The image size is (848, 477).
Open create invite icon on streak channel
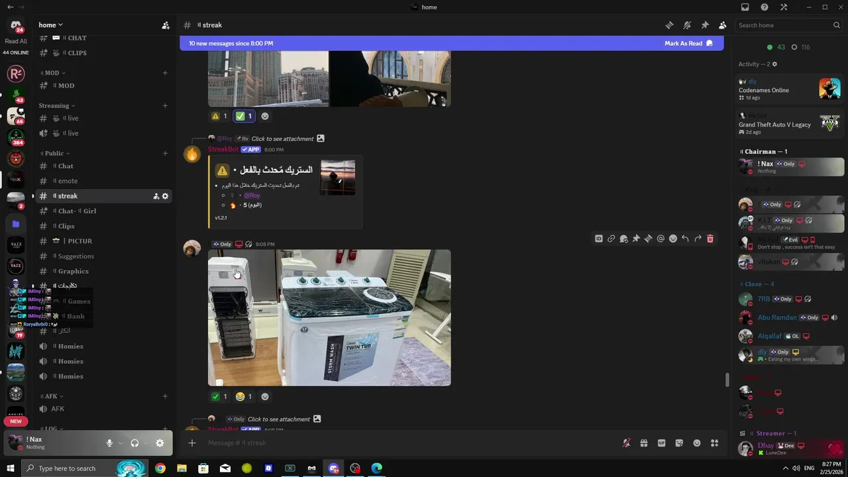156,196
